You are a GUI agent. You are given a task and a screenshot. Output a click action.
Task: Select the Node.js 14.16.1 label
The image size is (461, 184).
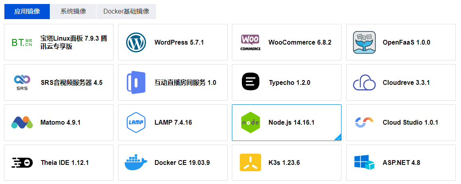pyautogui.click(x=291, y=122)
